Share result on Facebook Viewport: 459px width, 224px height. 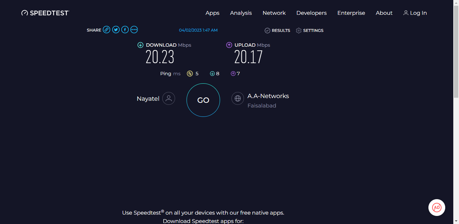point(125,30)
